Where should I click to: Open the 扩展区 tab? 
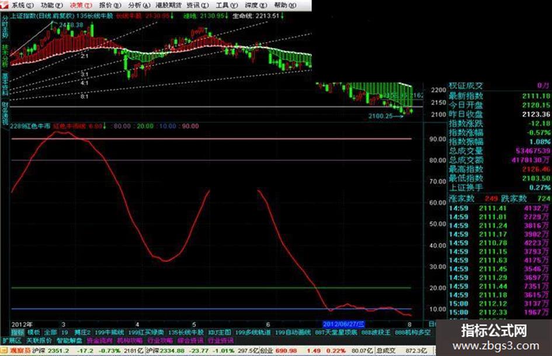12,341
